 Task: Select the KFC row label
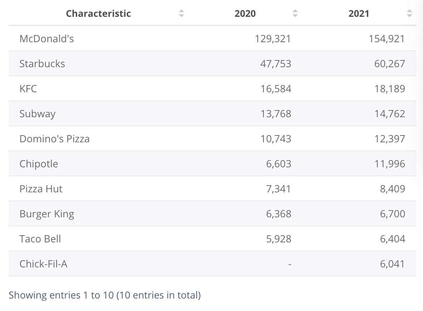28,89
